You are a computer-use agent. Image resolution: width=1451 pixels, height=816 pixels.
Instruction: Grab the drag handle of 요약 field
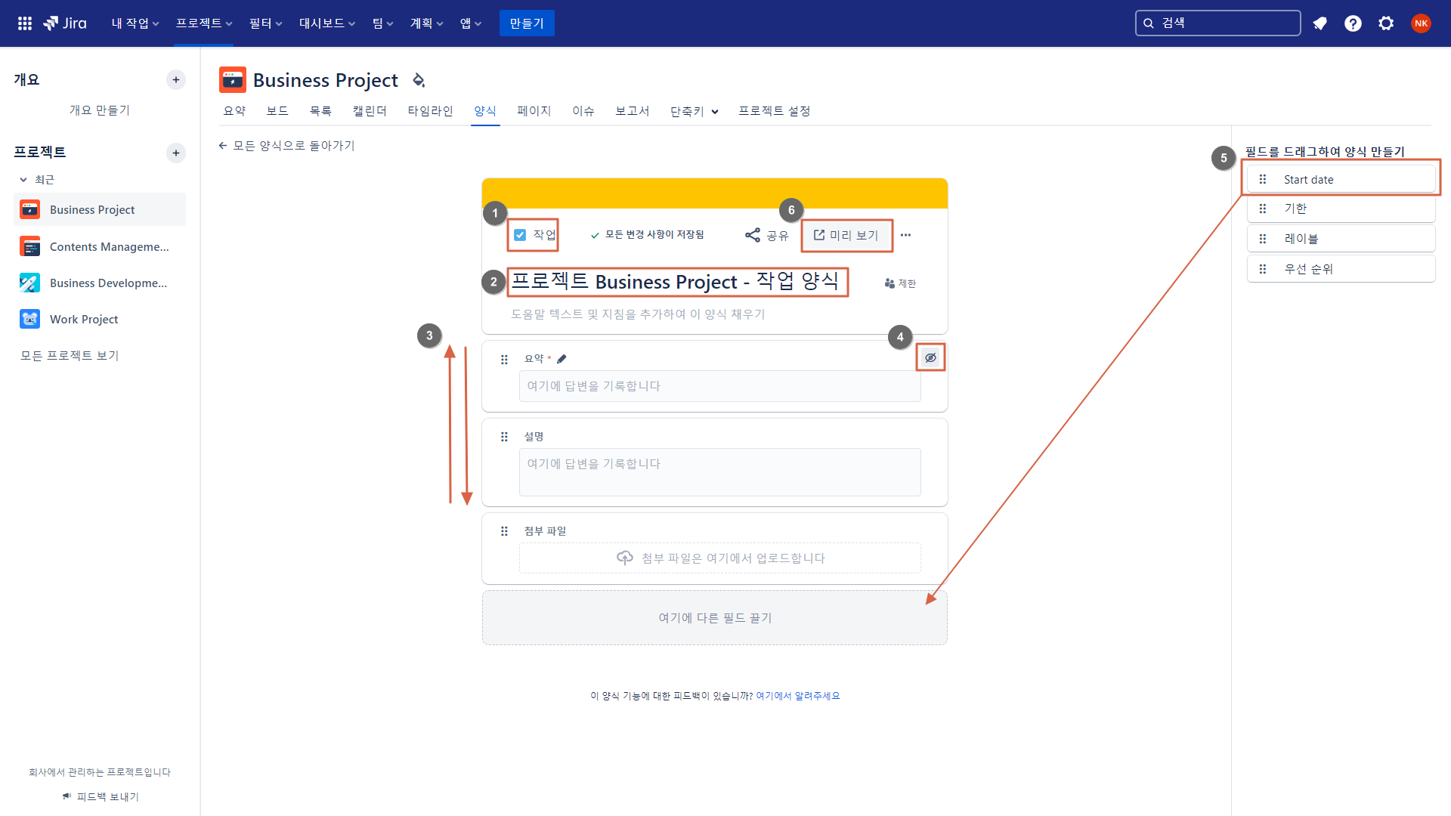(x=504, y=360)
